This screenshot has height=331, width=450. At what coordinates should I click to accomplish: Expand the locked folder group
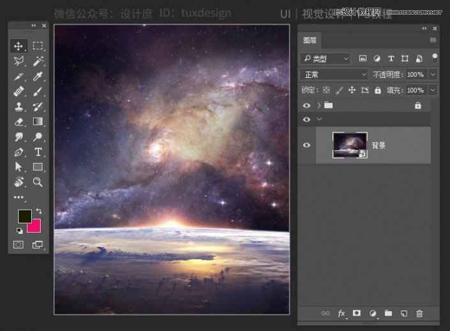pyautogui.click(x=319, y=105)
